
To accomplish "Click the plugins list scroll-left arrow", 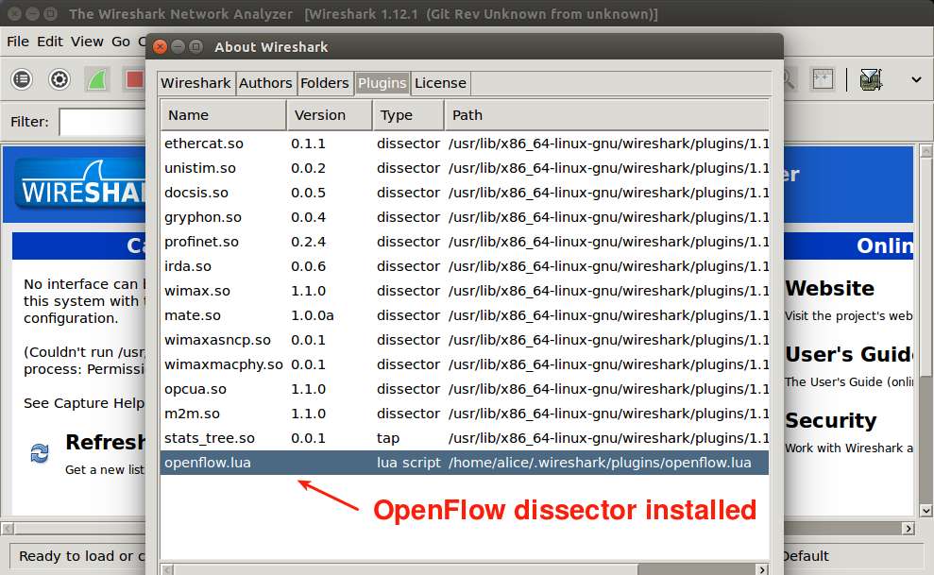I will click(x=167, y=569).
